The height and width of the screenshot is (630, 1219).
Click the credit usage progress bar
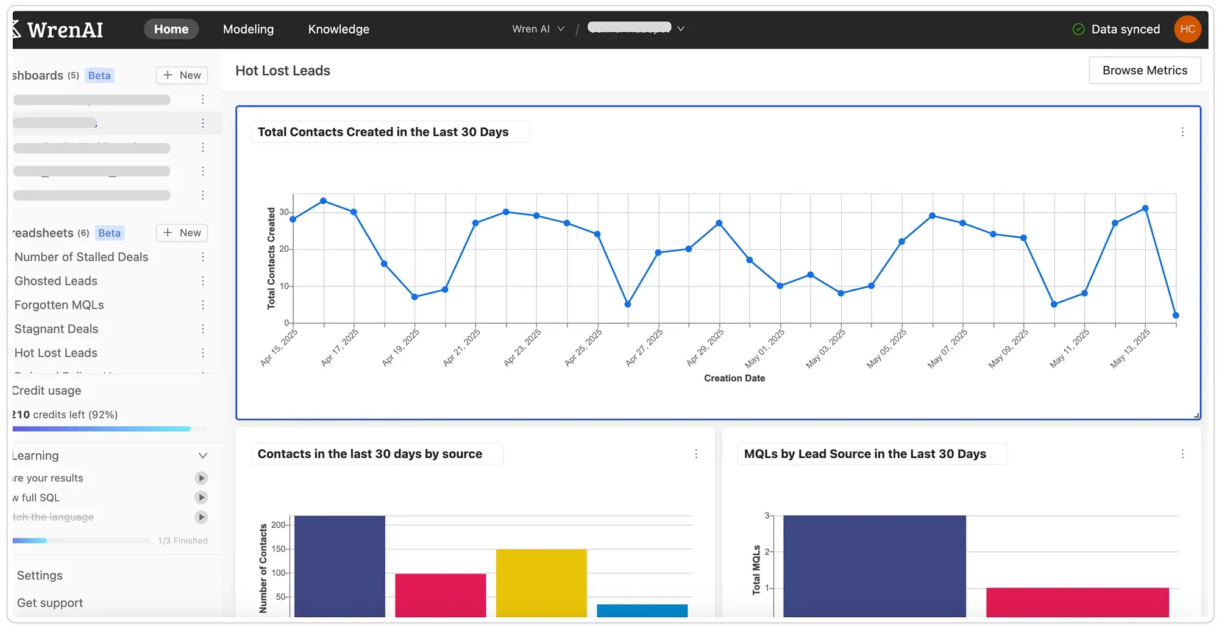(x=101, y=429)
